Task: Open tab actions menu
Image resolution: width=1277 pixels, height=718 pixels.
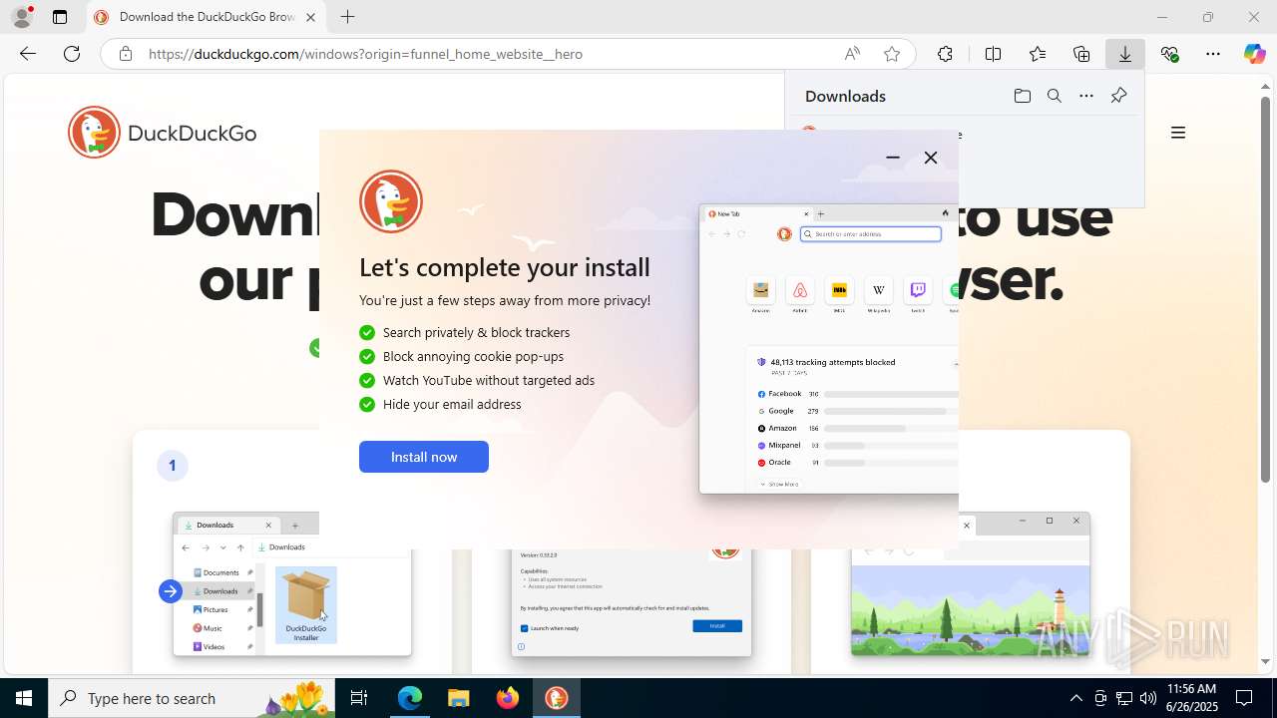Action: coord(60,17)
